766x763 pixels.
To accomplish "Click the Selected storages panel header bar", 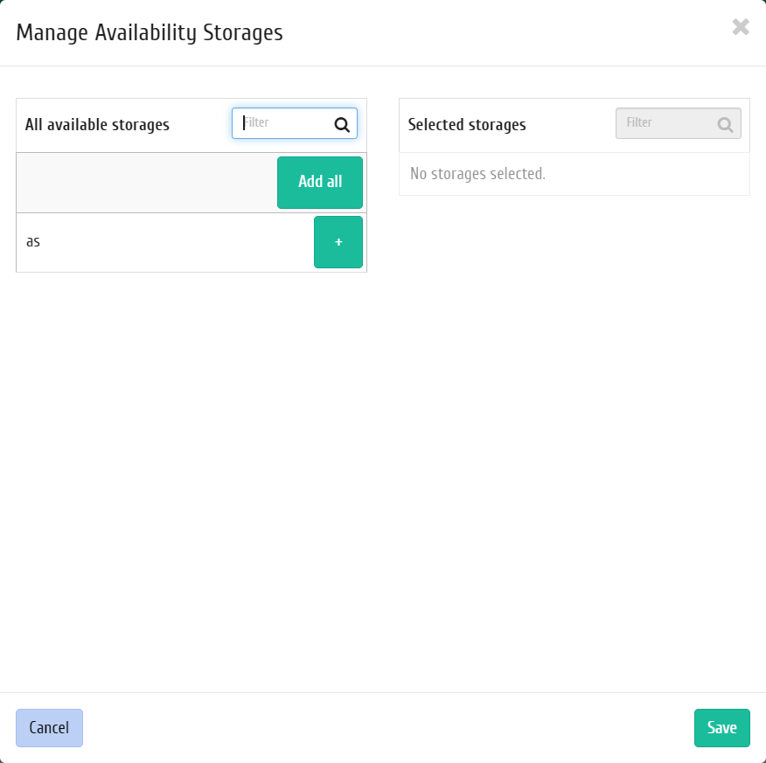I will 574,126.
